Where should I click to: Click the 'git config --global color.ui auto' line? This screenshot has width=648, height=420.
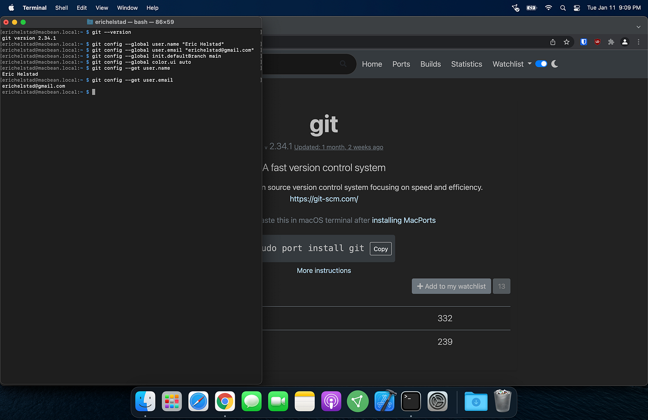(142, 62)
